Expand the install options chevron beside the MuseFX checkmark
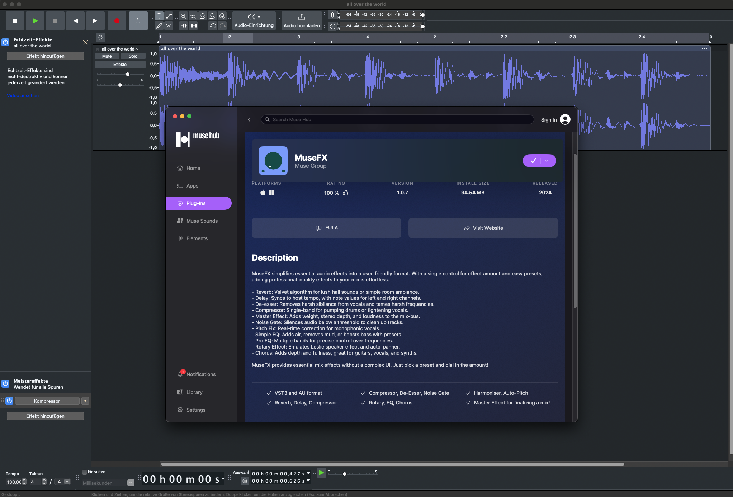 [547, 161]
